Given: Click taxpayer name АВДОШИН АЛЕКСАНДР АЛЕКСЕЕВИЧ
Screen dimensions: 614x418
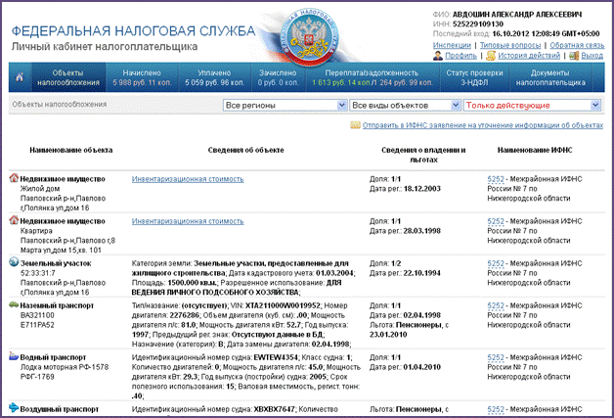Looking at the screenshot, I should (517, 15).
